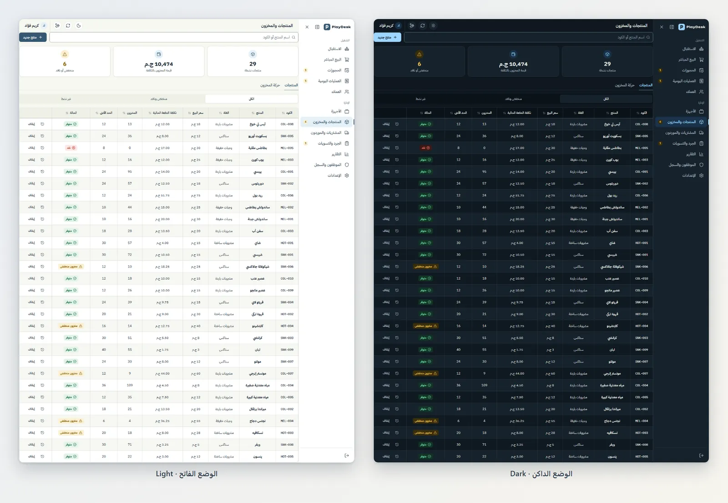
Task: Click the refresh icon in dark-mode header
Action: tap(422, 25)
